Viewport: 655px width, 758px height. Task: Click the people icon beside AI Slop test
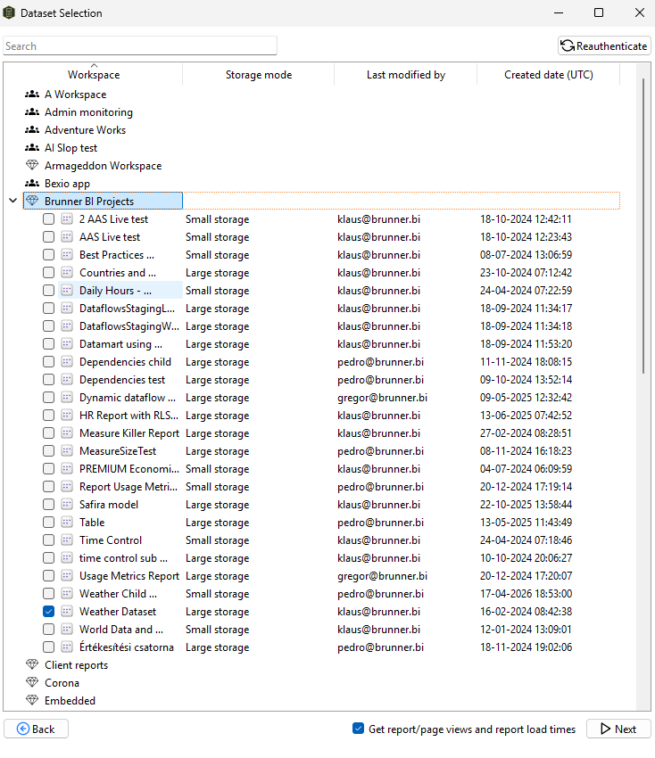pyautogui.click(x=32, y=148)
